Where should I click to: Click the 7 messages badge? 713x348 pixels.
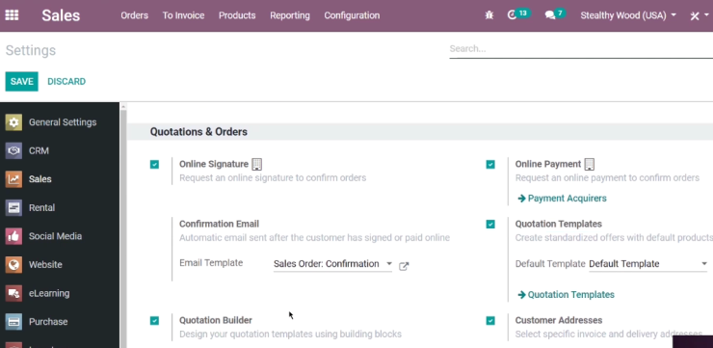(x=560, y=13)
